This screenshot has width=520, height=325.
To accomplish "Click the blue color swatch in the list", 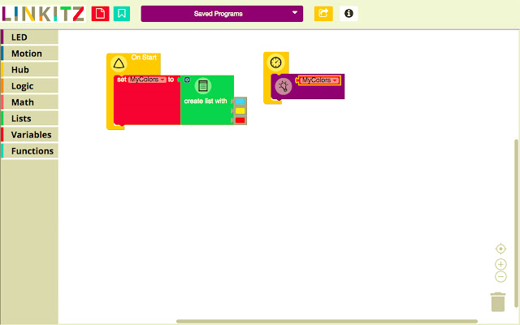I will click(240, 102).
